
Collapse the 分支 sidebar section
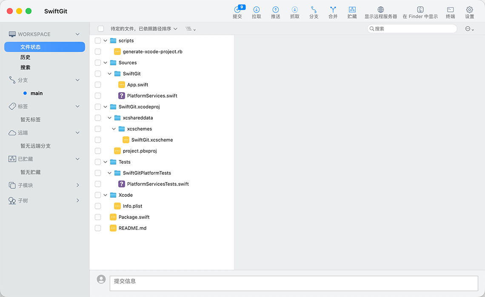(77, 80)
